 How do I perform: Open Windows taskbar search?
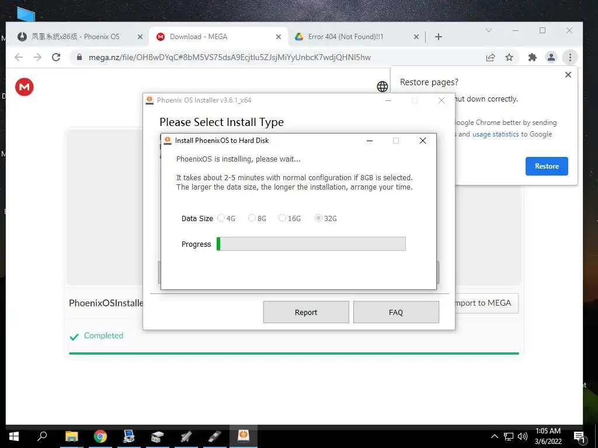pyautogui.click(x=42, y=436)
